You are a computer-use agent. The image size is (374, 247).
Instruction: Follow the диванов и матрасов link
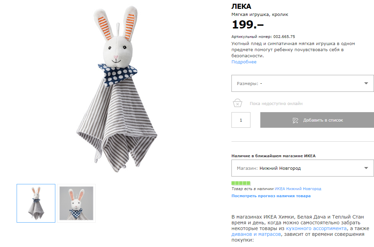256,234
